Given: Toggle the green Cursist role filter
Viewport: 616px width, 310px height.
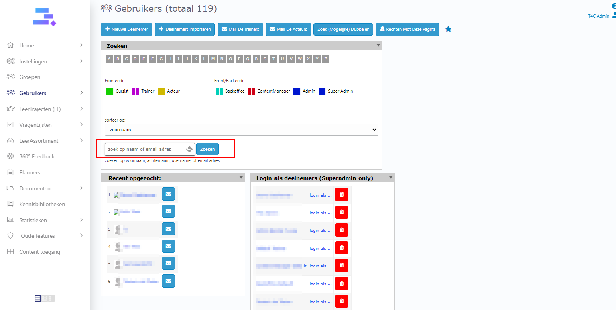Looking at the screenshot, I should [x=110, y=91].
